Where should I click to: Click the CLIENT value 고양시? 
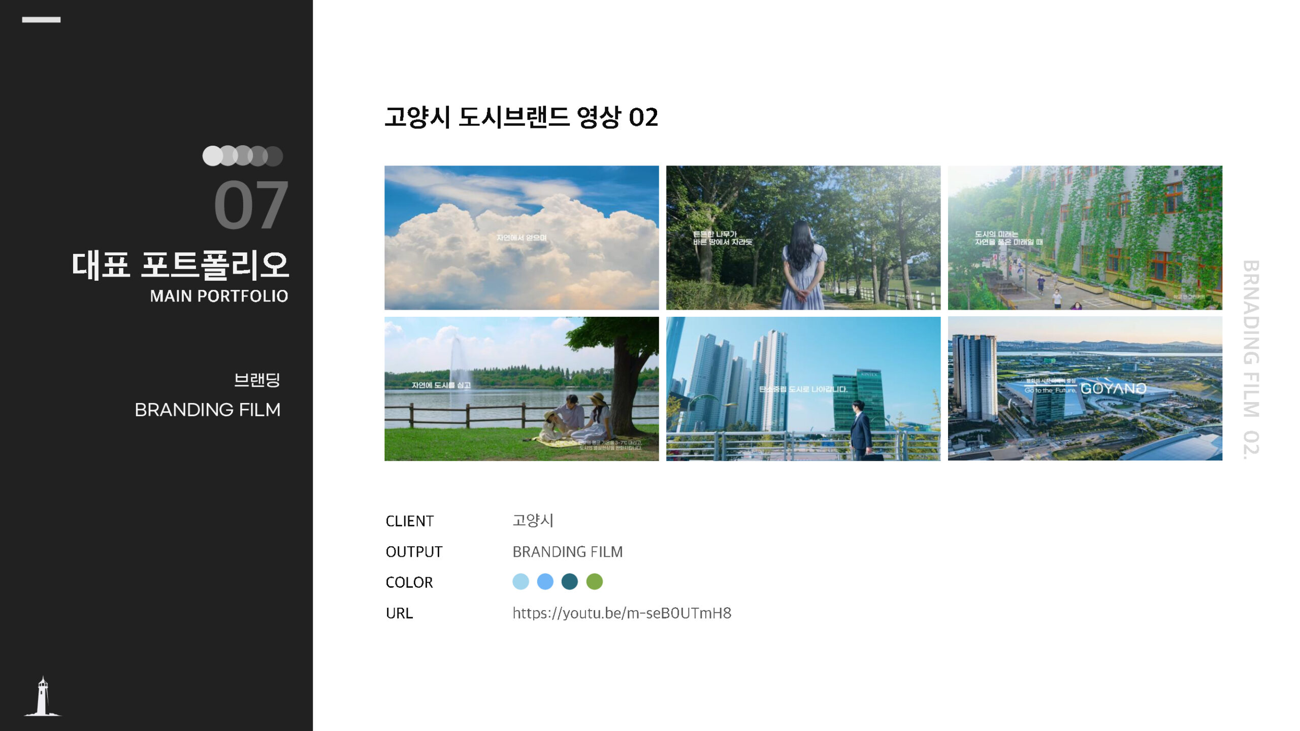pos(533,520)
